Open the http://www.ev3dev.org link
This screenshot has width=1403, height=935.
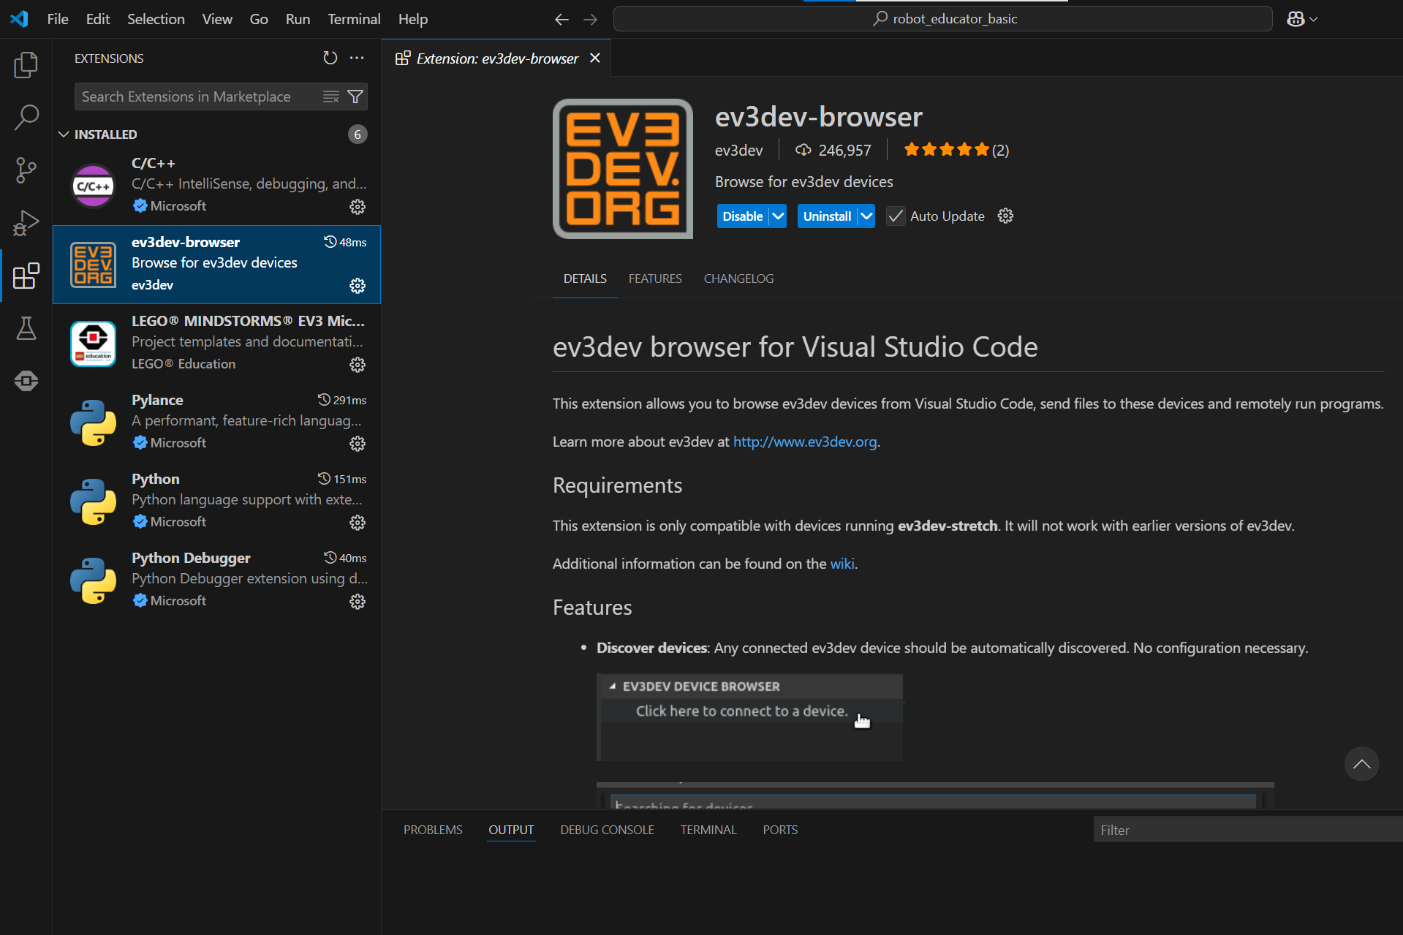click(x=805, y=442)
